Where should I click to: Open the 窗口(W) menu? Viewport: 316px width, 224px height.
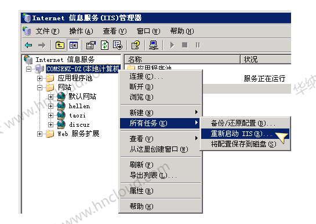[x=148, y=31]
